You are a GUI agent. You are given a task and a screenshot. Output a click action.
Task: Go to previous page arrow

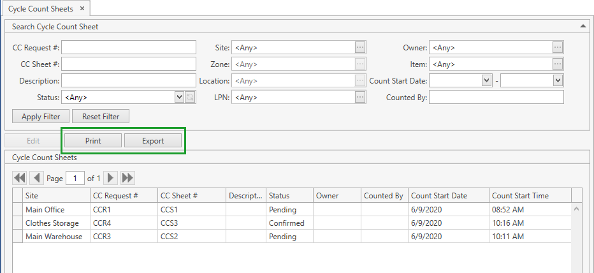[x=36, y=178]
